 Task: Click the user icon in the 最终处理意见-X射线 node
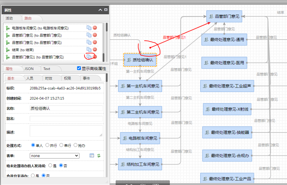[208, 109]
